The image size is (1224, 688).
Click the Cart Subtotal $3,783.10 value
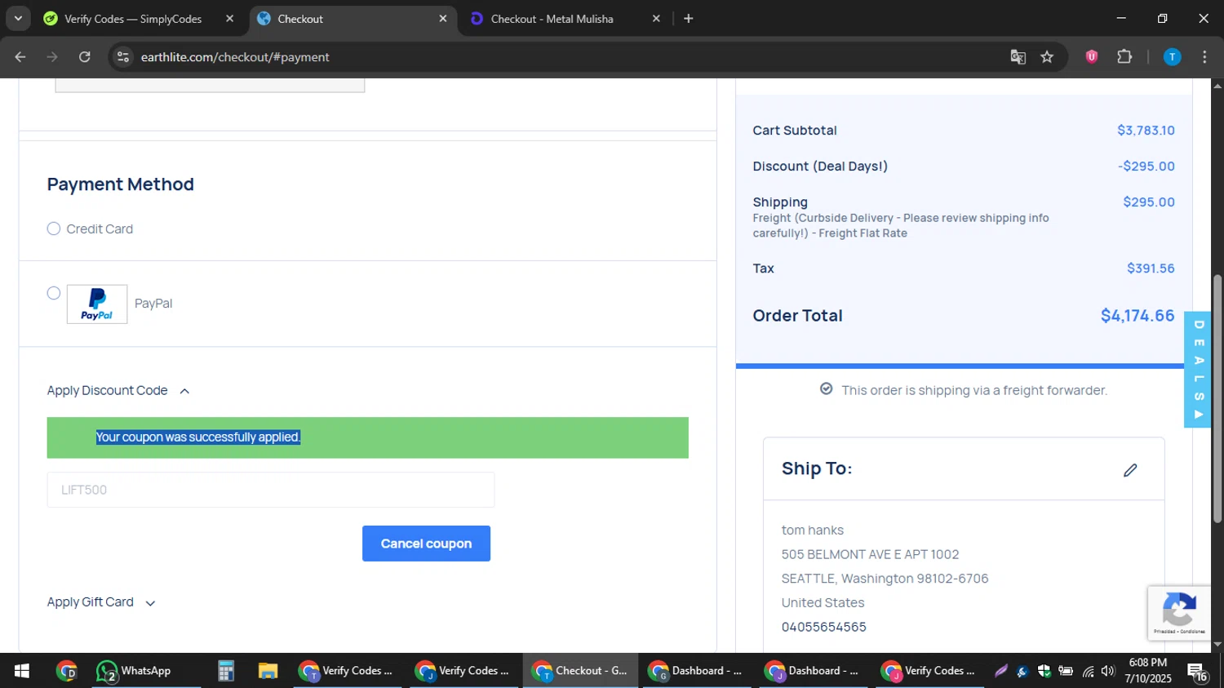pos(1146,131)
